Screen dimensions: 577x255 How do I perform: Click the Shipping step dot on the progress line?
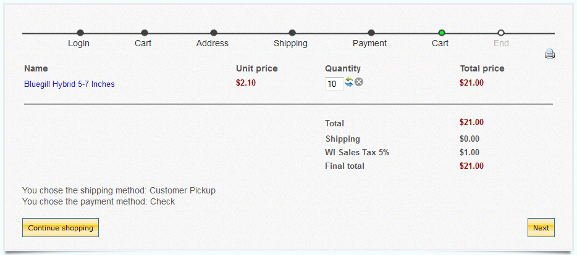(292, 33)
